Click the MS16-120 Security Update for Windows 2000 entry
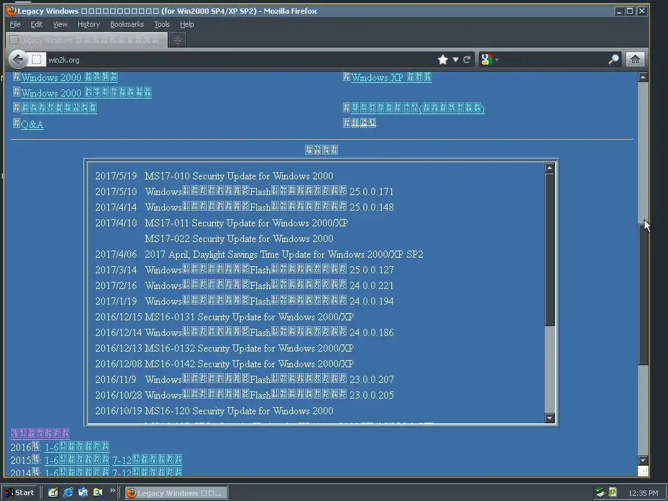 pyautogui.click(x=239, y=411)
